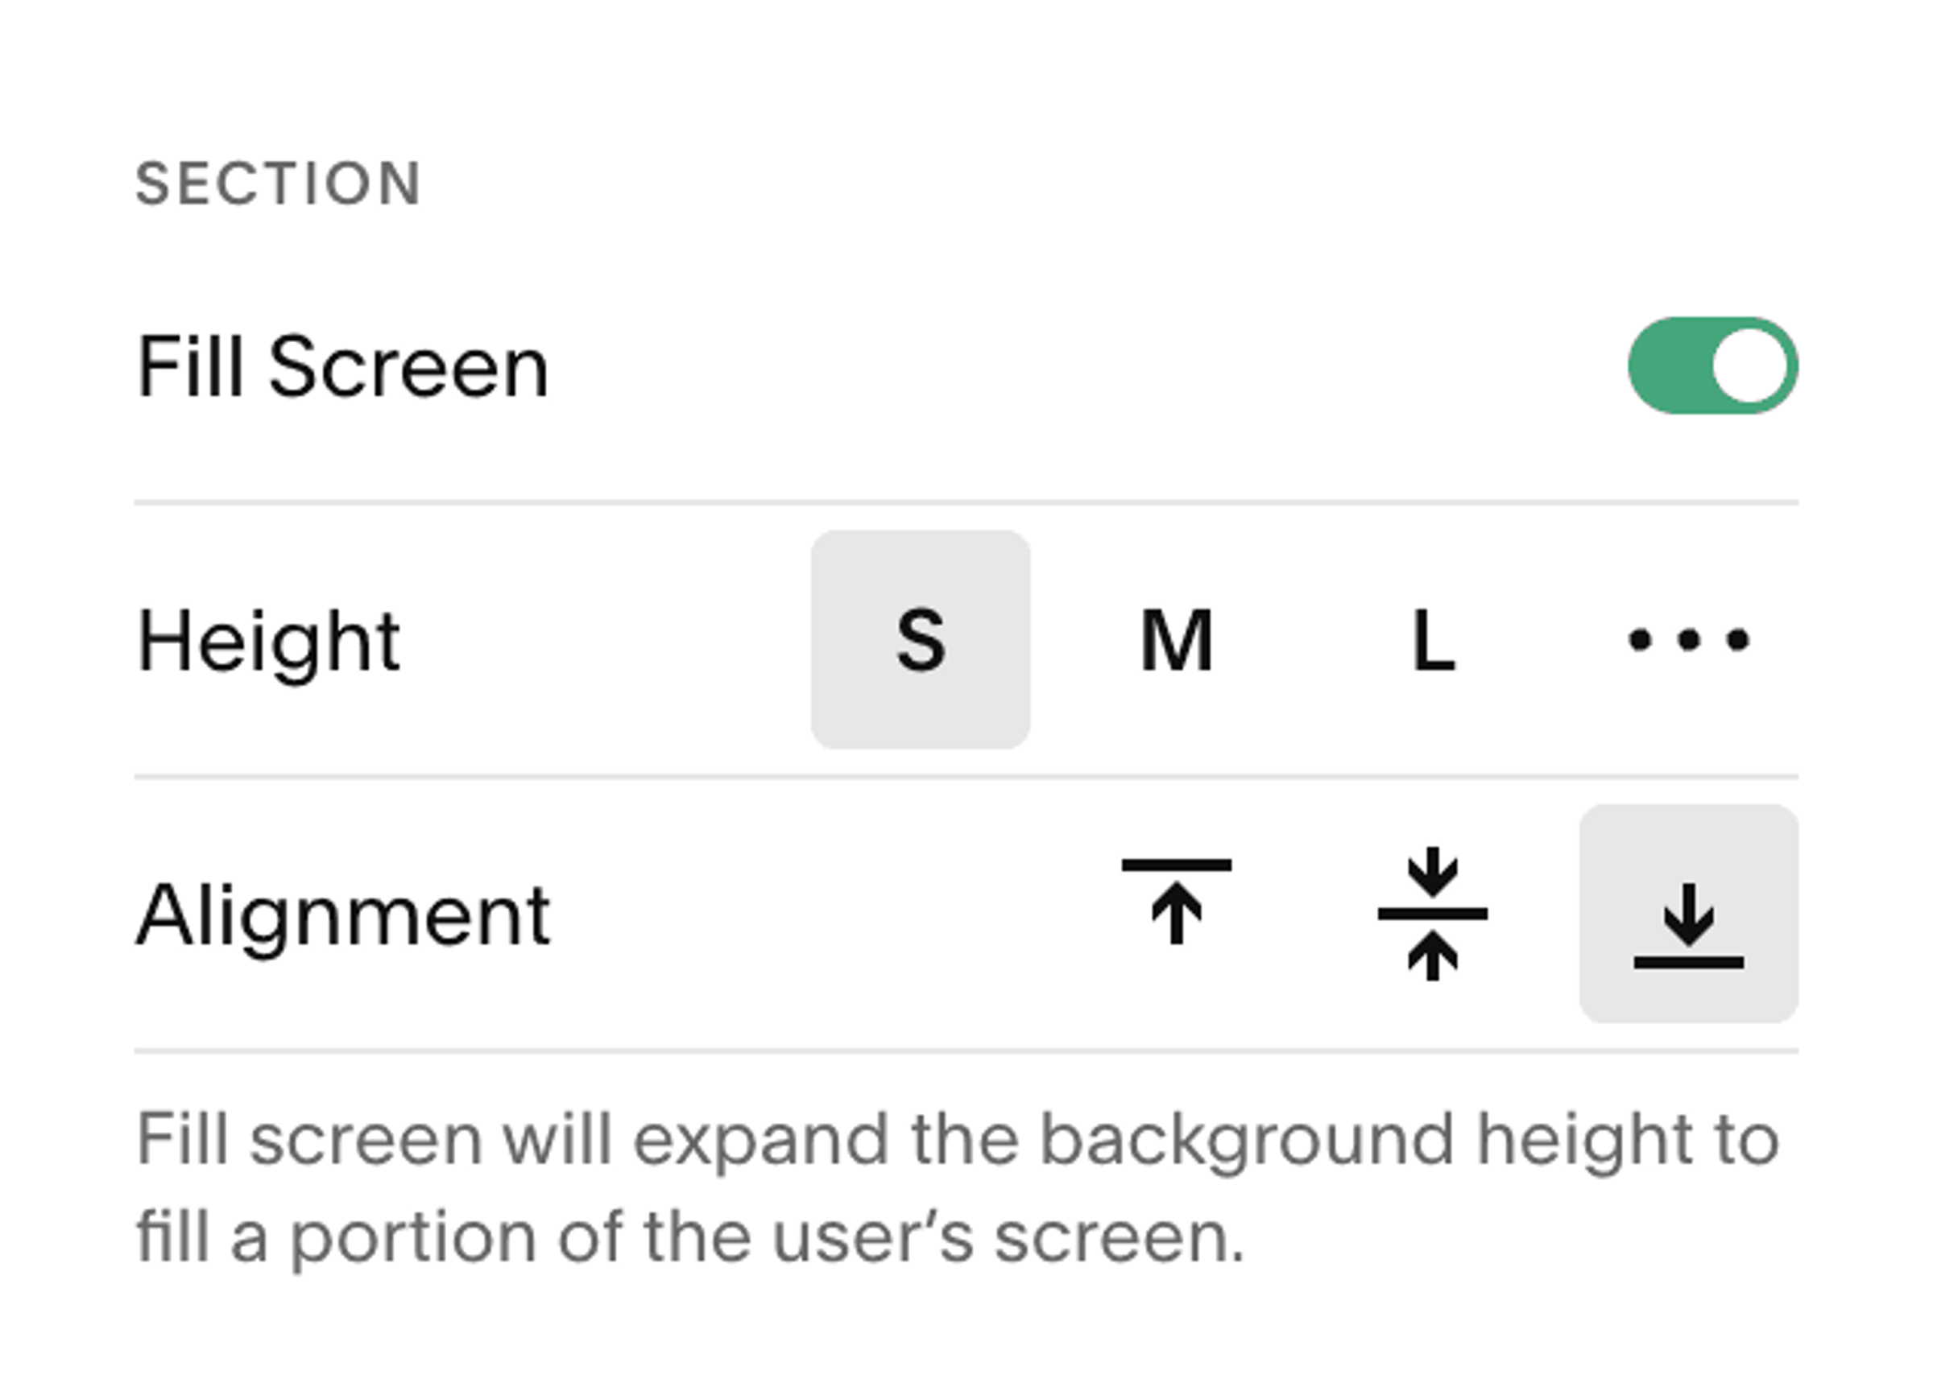Click the divider line below Alignment row
Image resolution: width=1933 pixels, height=1383 pixels.
tap(966, 1051)
